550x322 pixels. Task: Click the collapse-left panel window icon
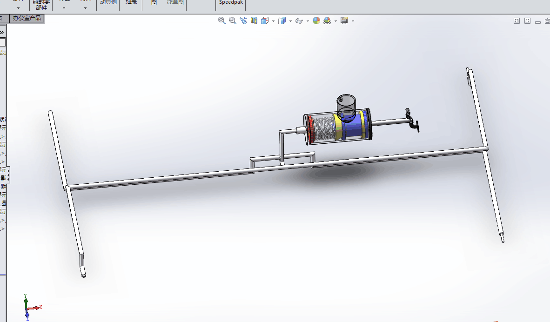click(516, 21)
